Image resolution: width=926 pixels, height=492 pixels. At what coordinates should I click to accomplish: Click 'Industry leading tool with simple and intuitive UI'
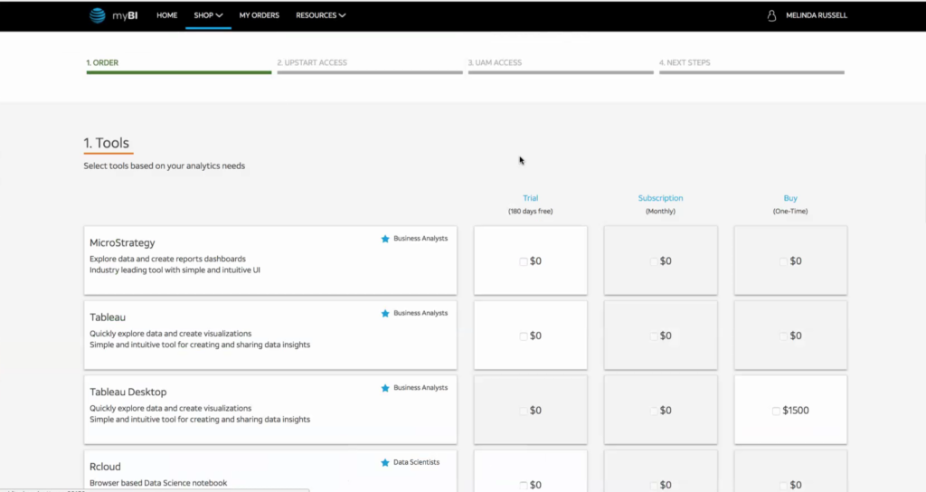tap(175, 270)
